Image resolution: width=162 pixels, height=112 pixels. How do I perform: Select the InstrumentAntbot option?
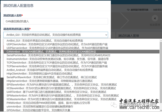(82, 59)
